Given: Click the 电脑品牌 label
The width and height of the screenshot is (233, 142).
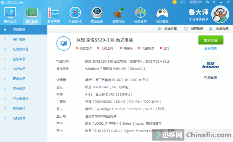Looking at the screenshot, I should pos(210,77).
